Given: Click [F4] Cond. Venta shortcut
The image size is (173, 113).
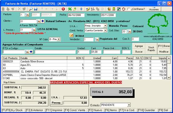Looking at the screenshot, I should pyautogui.click(x=75, y=110).
